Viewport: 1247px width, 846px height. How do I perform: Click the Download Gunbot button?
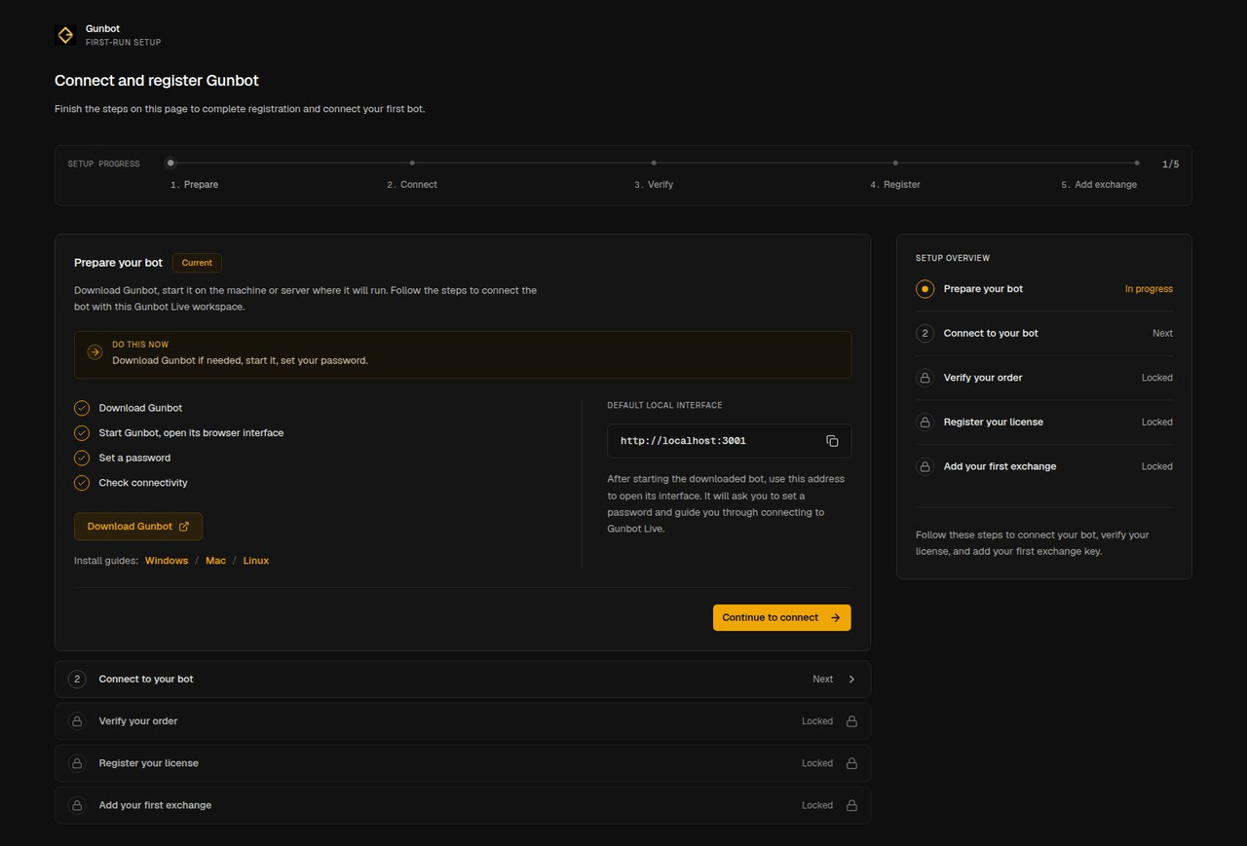pos(138,527)
